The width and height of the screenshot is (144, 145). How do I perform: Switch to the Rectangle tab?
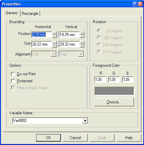tap(30, 14)
